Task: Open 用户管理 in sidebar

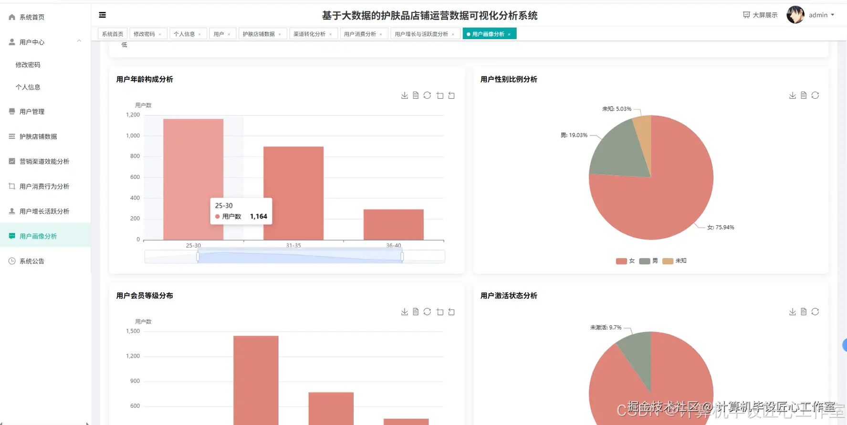Action: click(45, 112)
